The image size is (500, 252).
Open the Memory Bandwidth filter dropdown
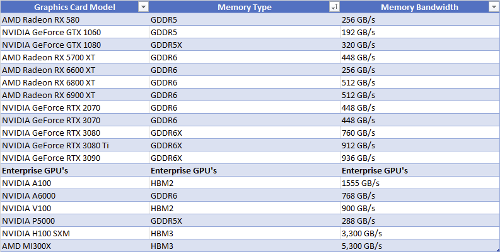(494, 7)
